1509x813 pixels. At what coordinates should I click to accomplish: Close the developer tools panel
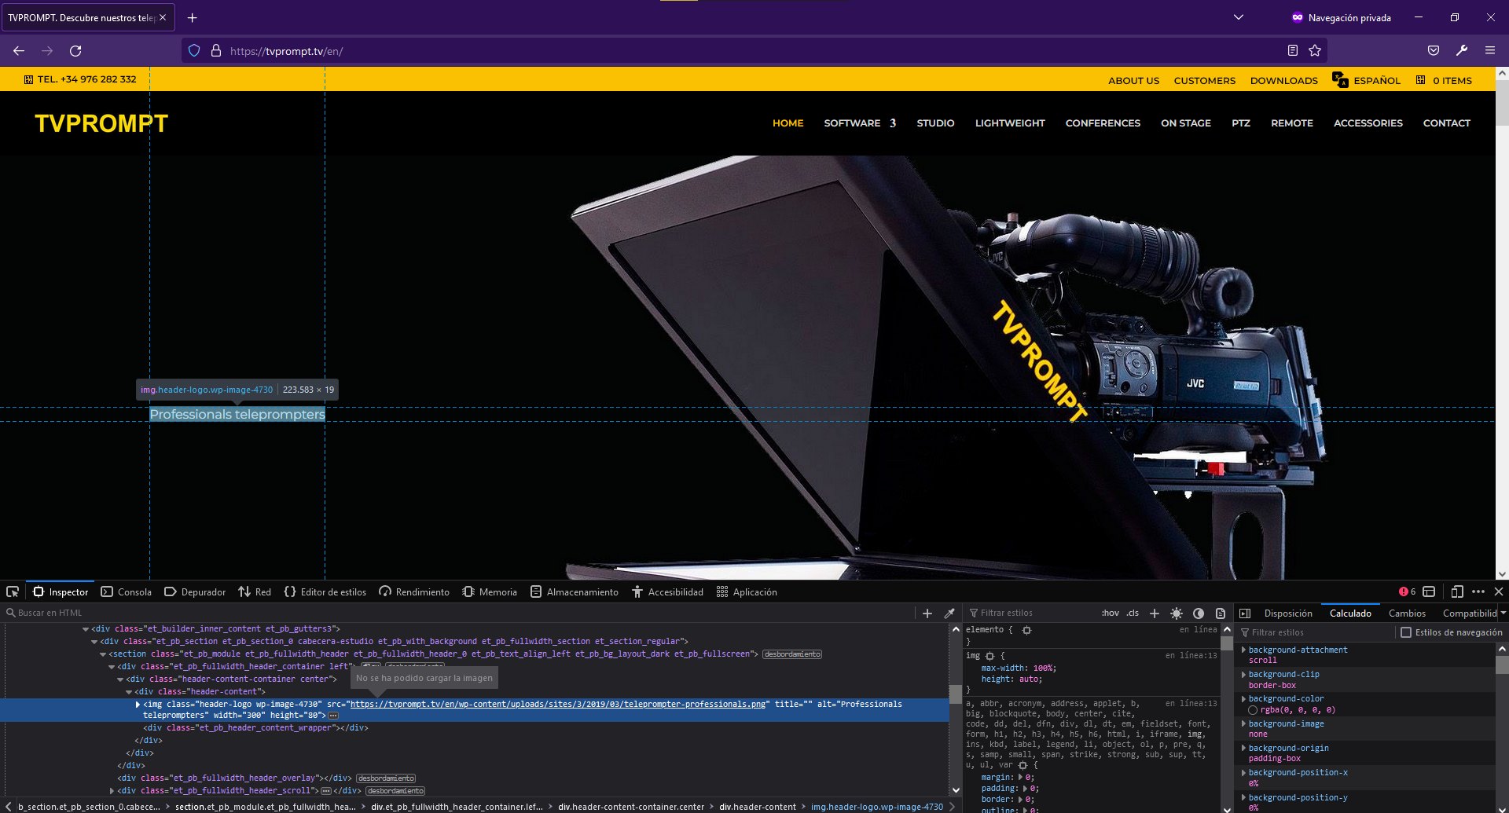point(1499,591)
